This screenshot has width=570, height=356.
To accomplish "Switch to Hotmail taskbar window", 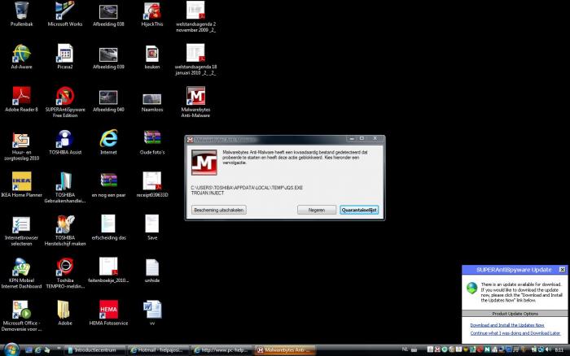I will (x=159, y=350).
